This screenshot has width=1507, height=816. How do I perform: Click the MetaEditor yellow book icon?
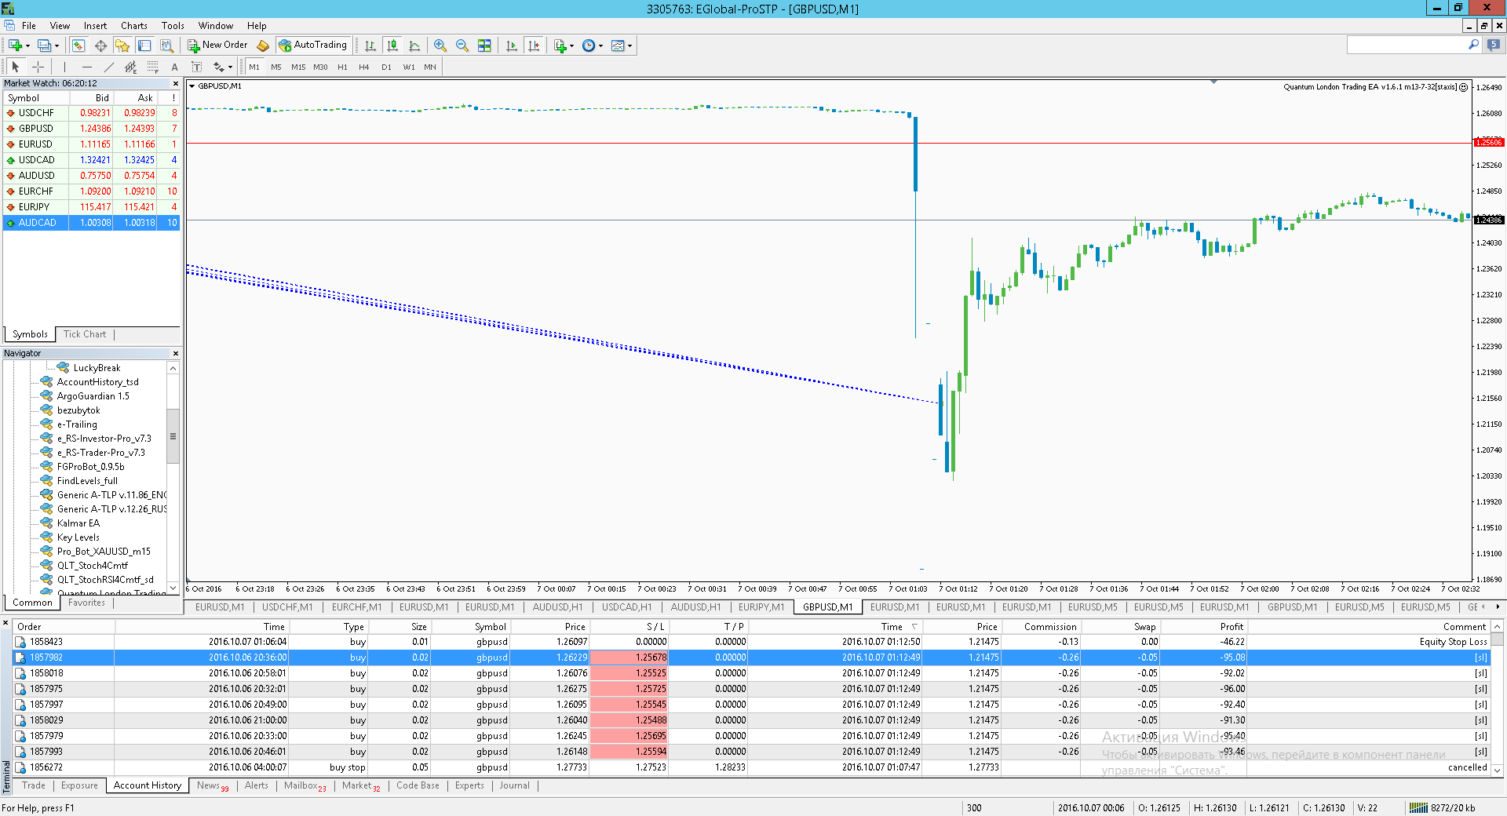pyautogui.click(x=263, y=46)
